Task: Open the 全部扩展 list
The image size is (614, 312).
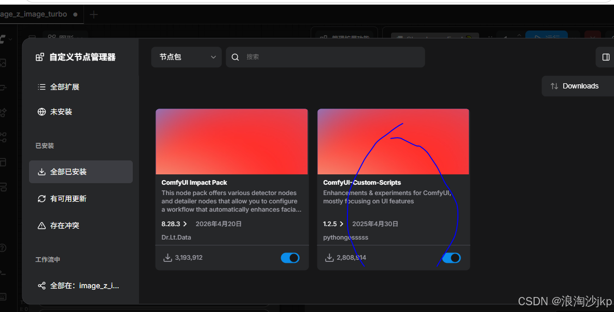Action: pyautogui.click(x=81, y=87)
